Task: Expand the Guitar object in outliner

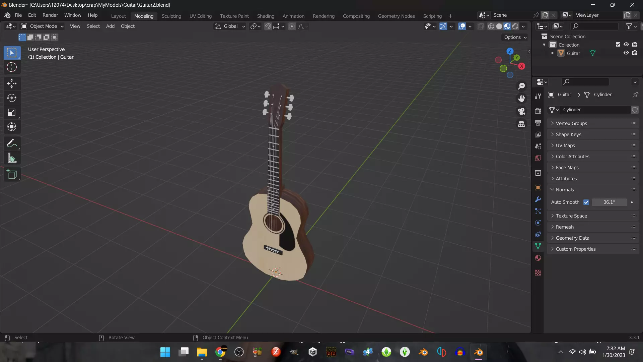Action: click(553, 53)
